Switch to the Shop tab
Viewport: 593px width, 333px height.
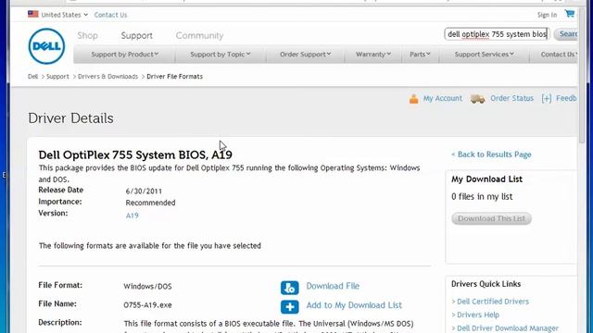(87, 35)
